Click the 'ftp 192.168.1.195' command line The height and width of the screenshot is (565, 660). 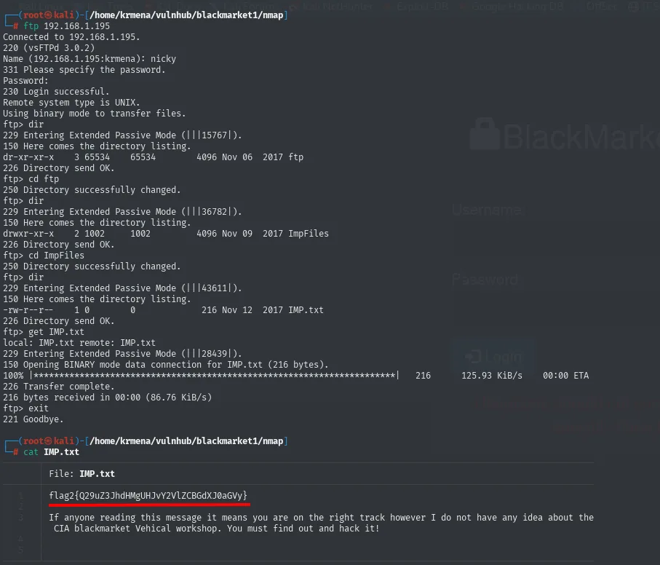click(x=66, y=26)
